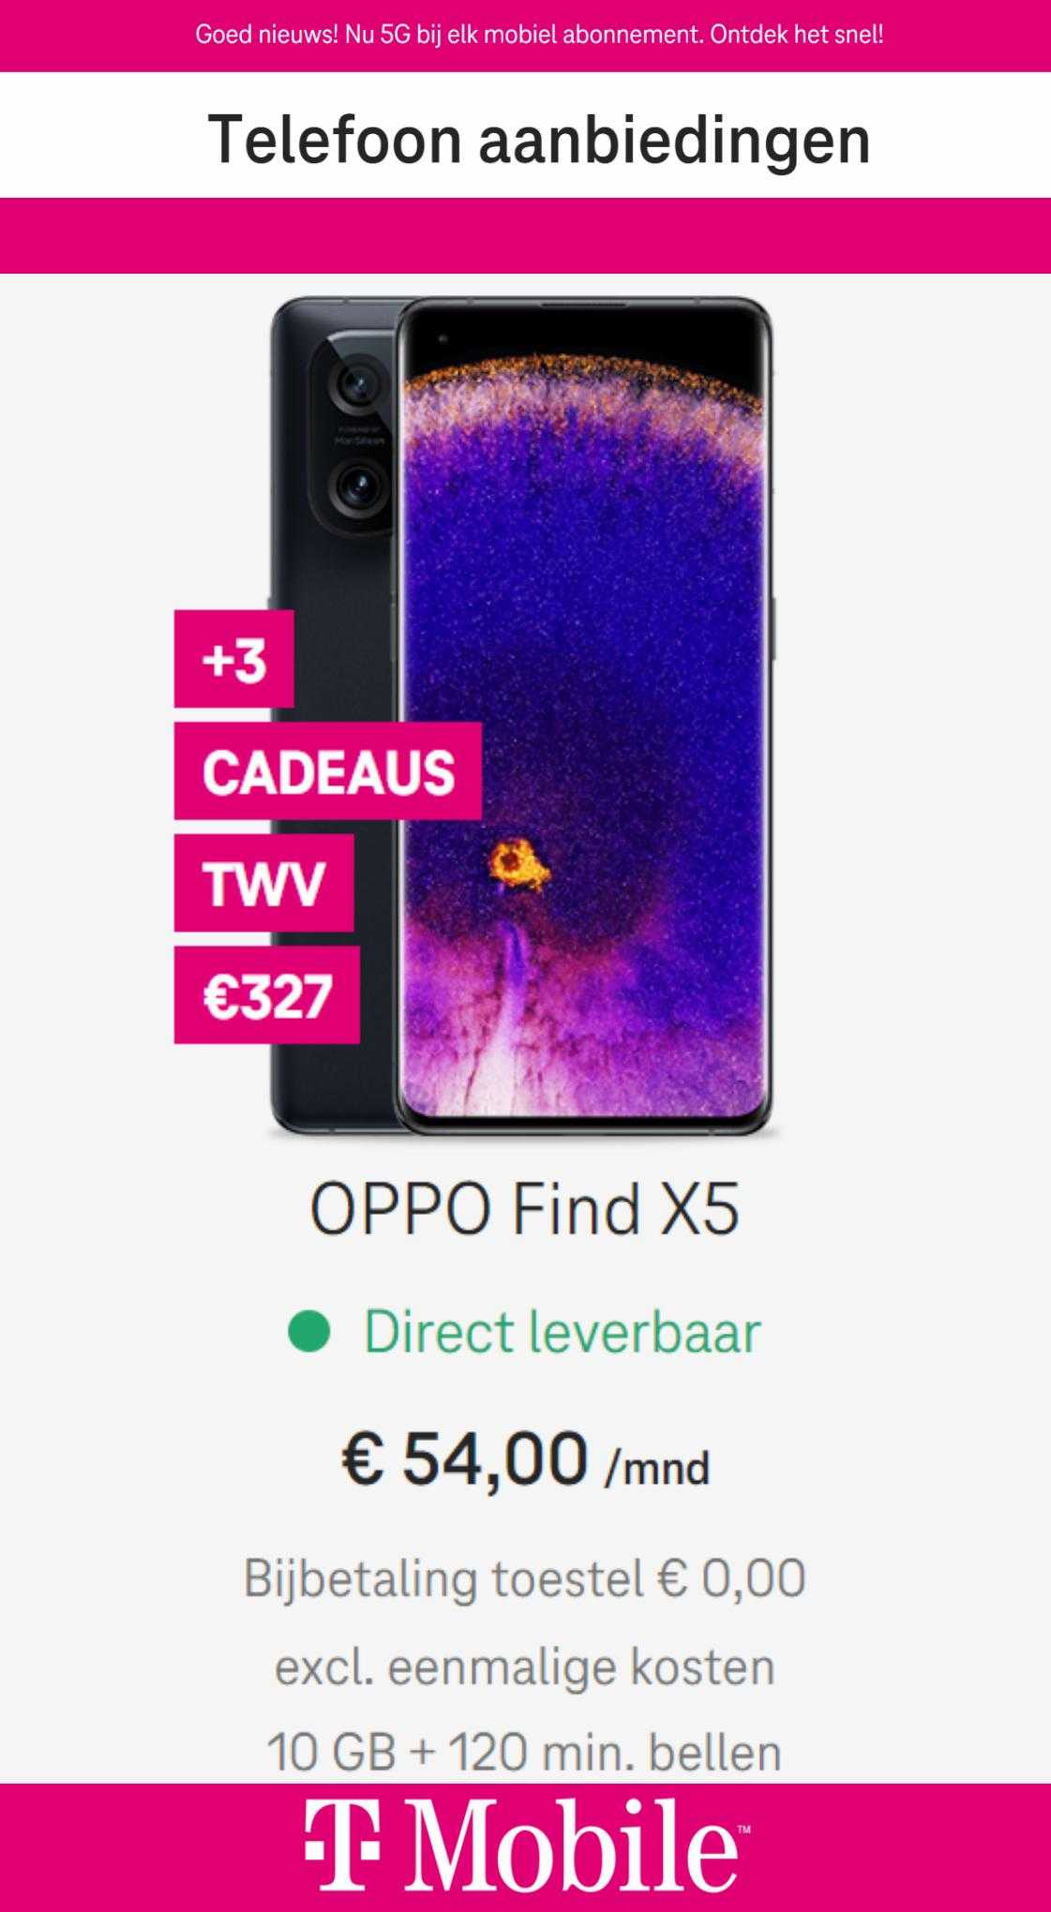1051x1912 pixels.
Task: Click the green availability dot
Action: pos(308,1332)
